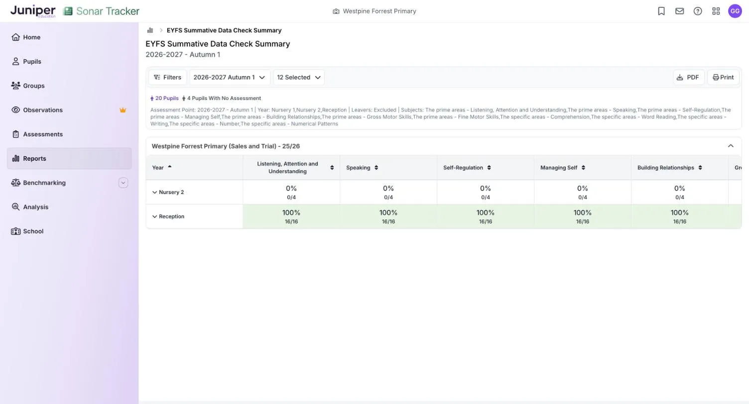Screen dimensions: 749x404
Task: Click EYFS Summative Data Check Summary breadcrumb
Action: point(224,30)
